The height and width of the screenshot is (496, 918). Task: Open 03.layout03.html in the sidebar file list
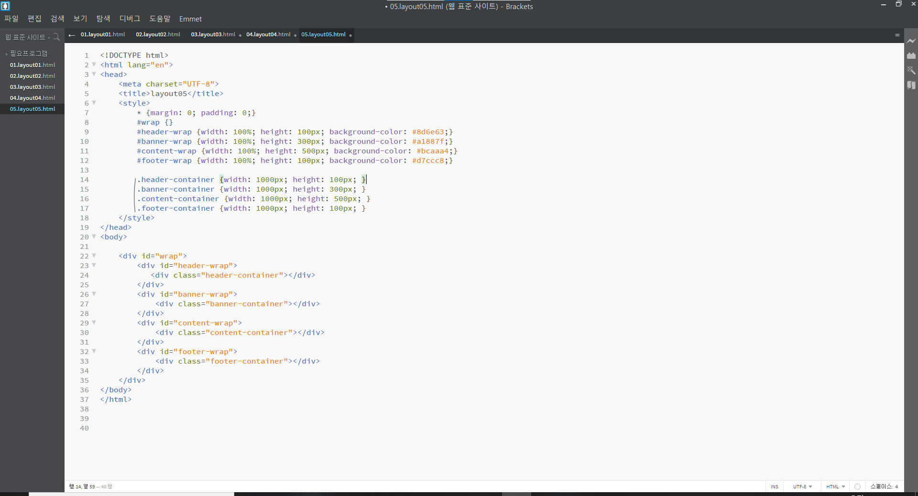pos(33,87)
